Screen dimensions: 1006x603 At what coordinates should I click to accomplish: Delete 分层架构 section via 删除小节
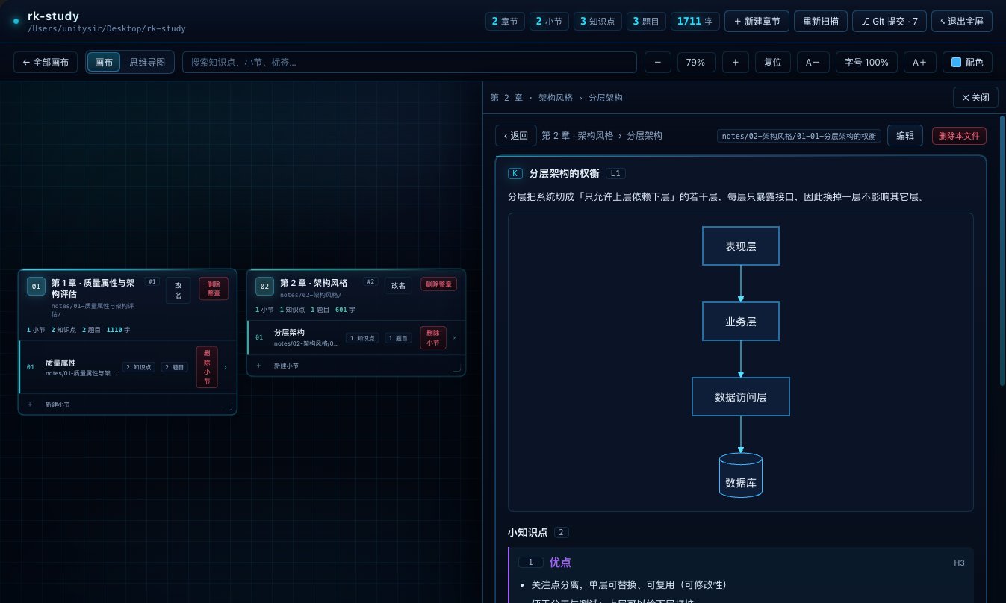coord(432,337)
